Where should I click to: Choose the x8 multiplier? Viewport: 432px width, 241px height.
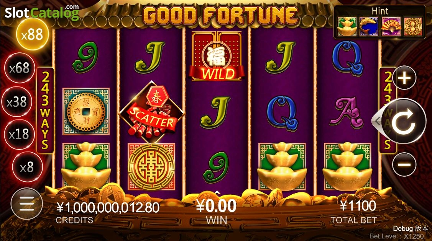(27, 167)
